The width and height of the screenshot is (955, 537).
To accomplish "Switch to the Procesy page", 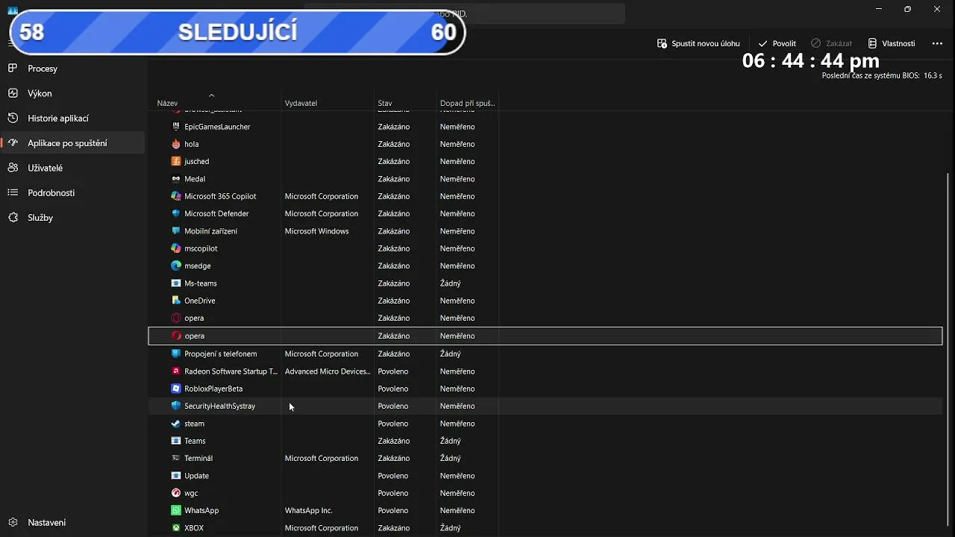I will 72,69.
